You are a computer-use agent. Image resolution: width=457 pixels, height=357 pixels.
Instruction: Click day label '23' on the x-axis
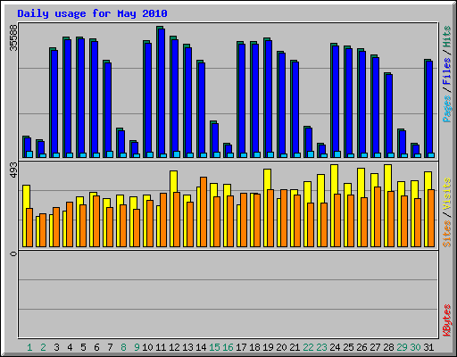click(x=321, y=347)
